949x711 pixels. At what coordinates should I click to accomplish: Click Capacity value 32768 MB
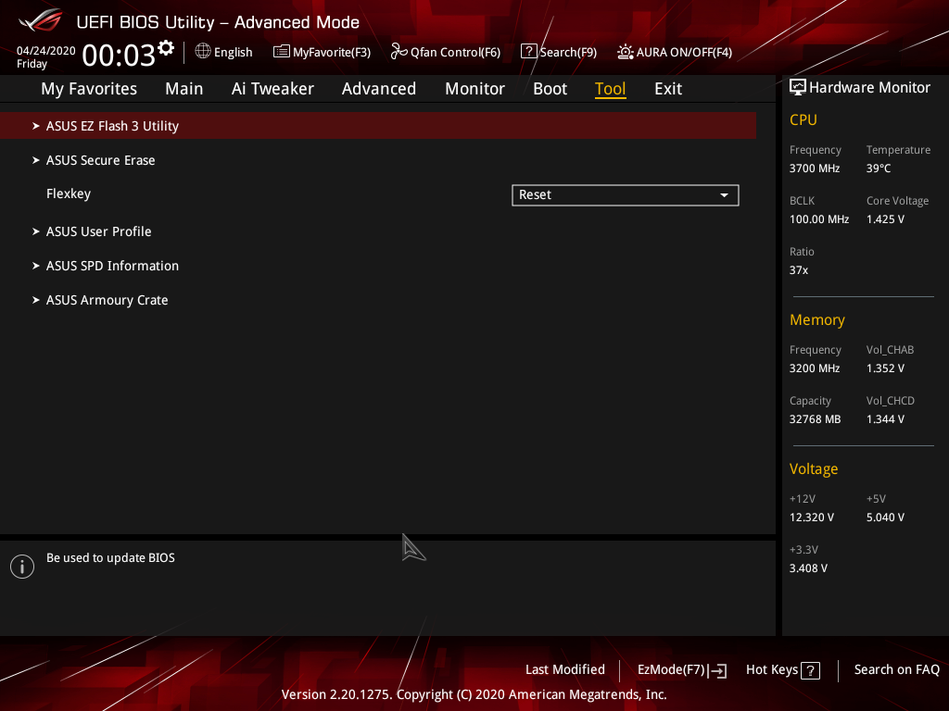pos(816,419)
